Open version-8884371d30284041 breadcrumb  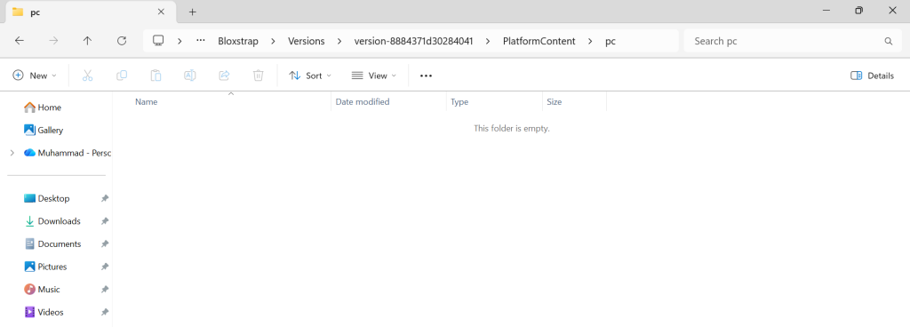[x=414, y=41]
